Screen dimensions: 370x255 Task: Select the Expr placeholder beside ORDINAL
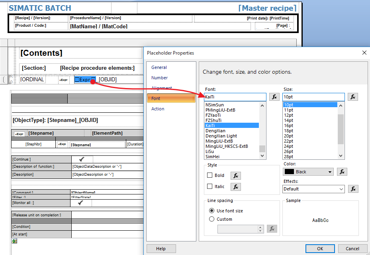coord(64,80)
